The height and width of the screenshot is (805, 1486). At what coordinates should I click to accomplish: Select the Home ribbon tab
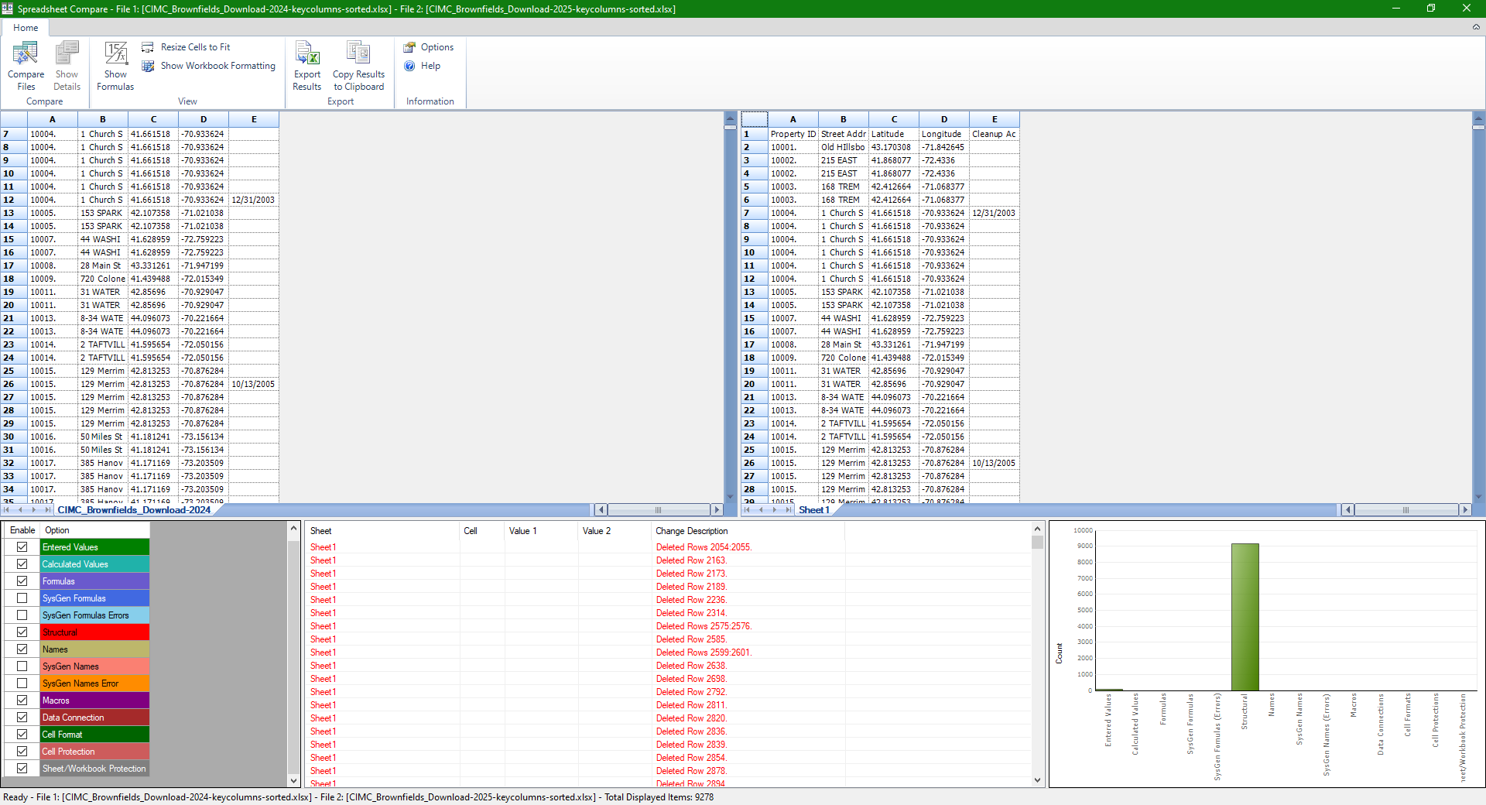[x=26, y=27]
